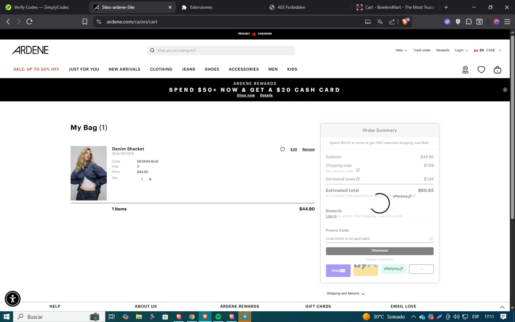Viewport: 515px width, 322px height.
Task: Clear the promo code with X
Action: point(431,239)
